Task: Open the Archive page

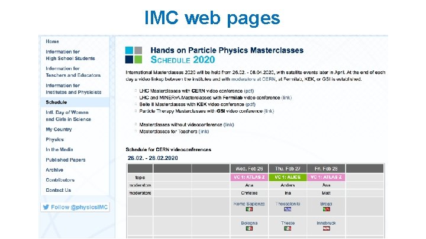Action: click(54, 170)
